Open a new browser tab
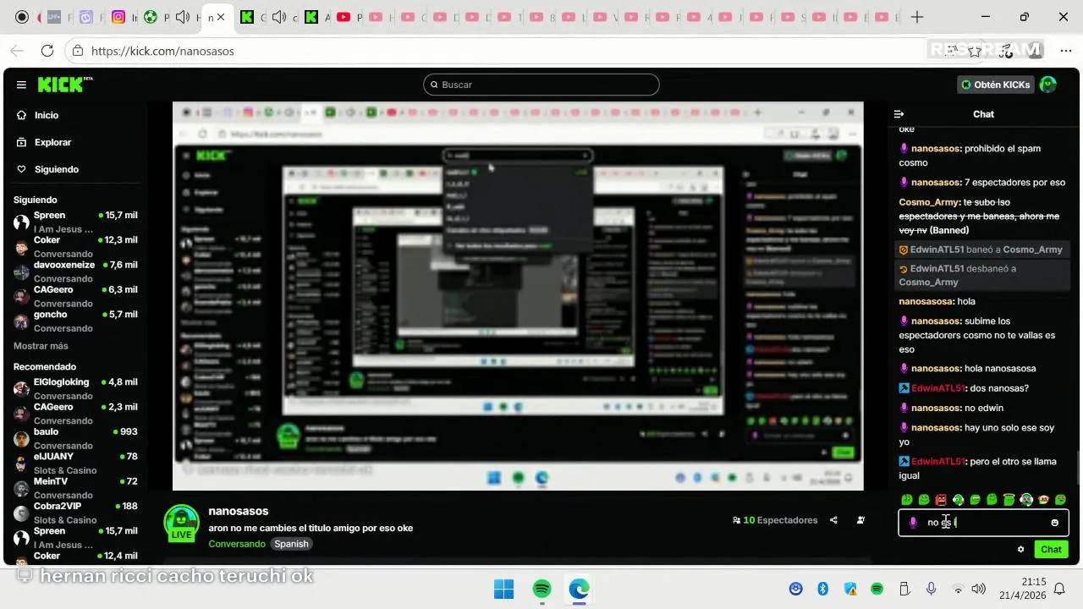 click(x=917, y=17)
